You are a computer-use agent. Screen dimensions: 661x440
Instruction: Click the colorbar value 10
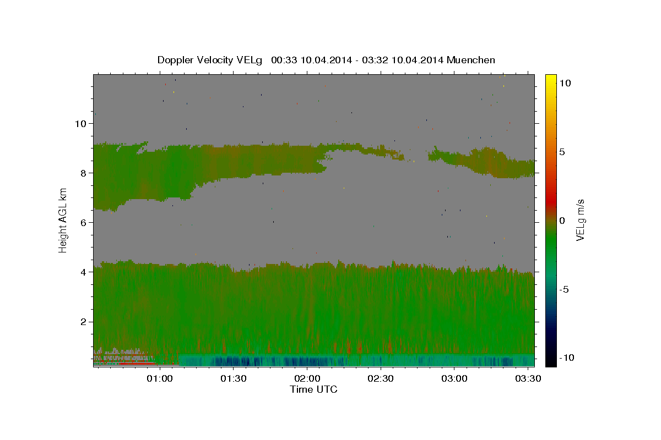tap(565, 83)
